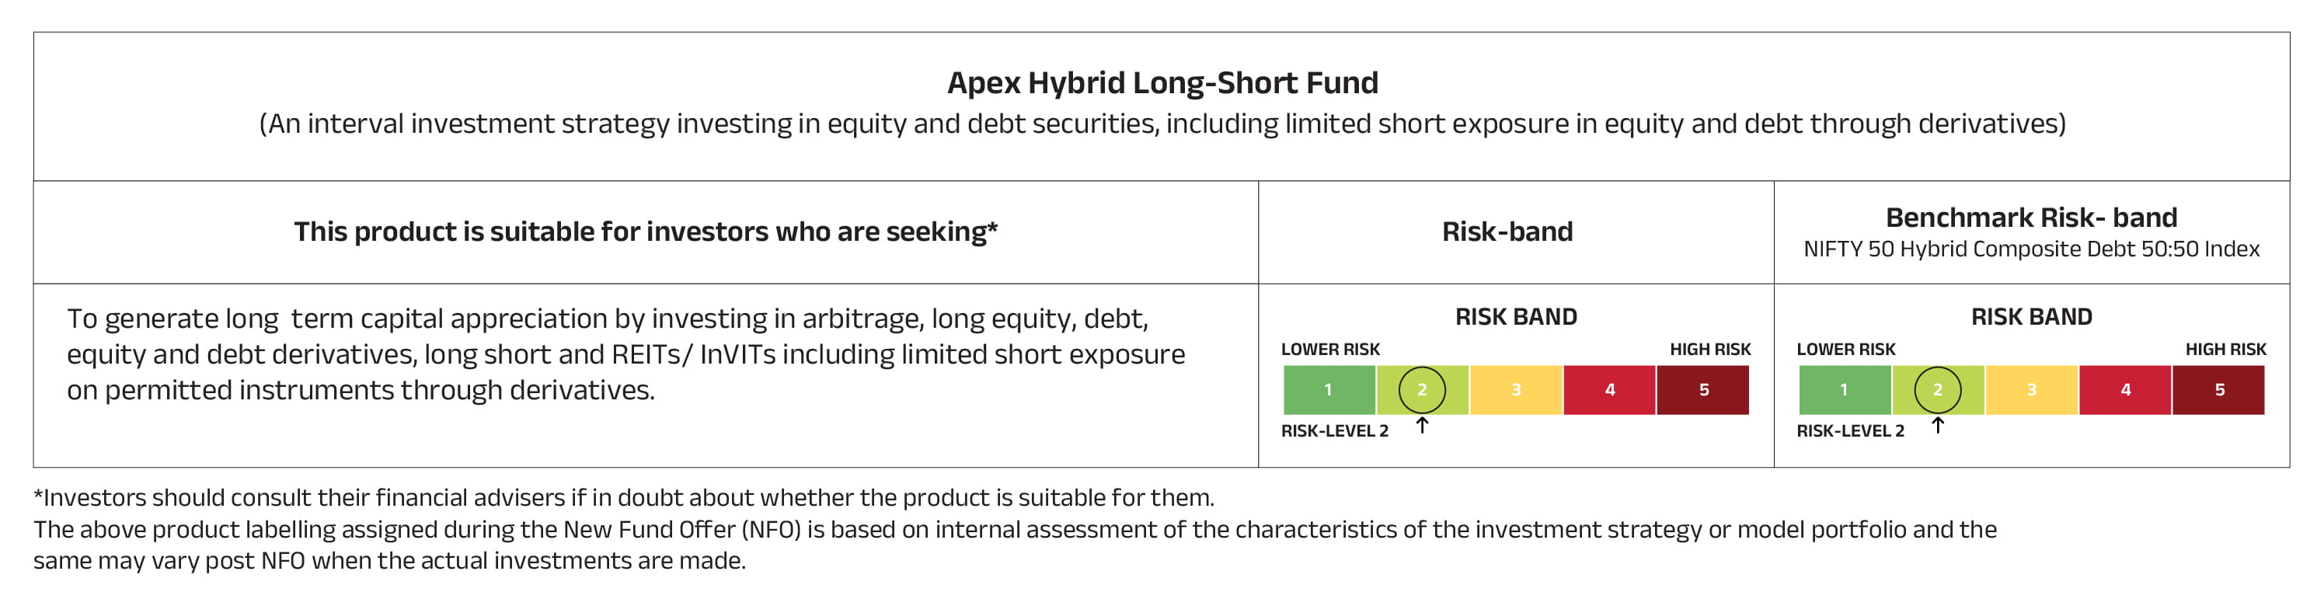
Task: Select dark red segment 5 in fund risk band
Action: (x=1703, y=389)
